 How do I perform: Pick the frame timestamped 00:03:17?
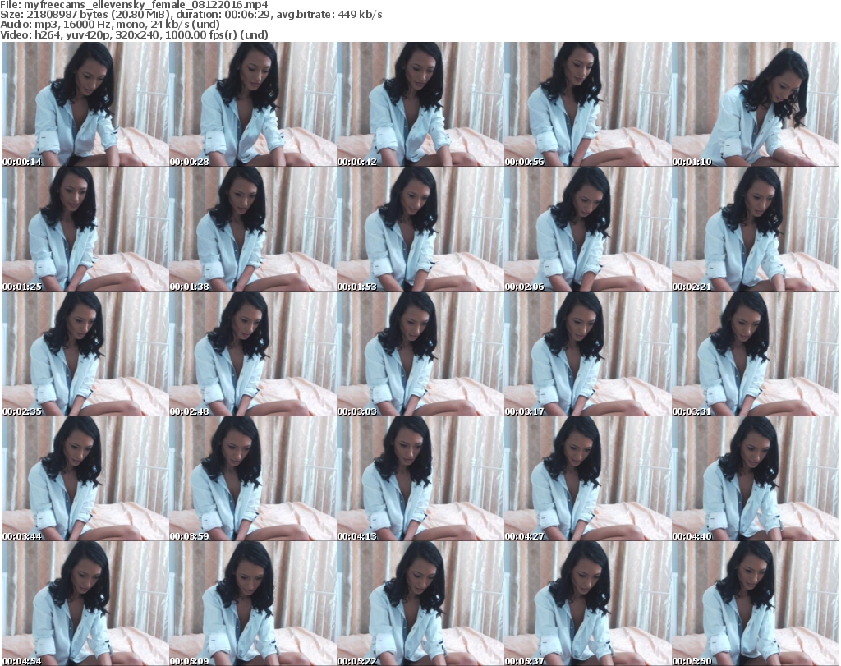[x=587, y=354]
